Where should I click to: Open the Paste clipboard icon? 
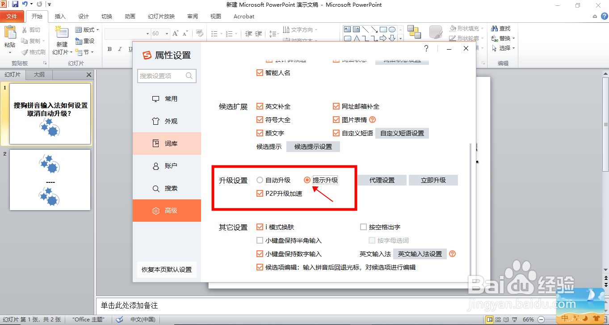(9, 33)
